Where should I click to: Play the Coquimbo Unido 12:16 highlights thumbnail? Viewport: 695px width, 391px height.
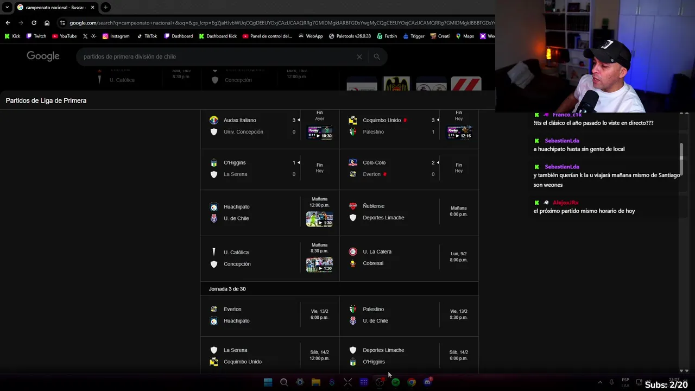point(459,133)
